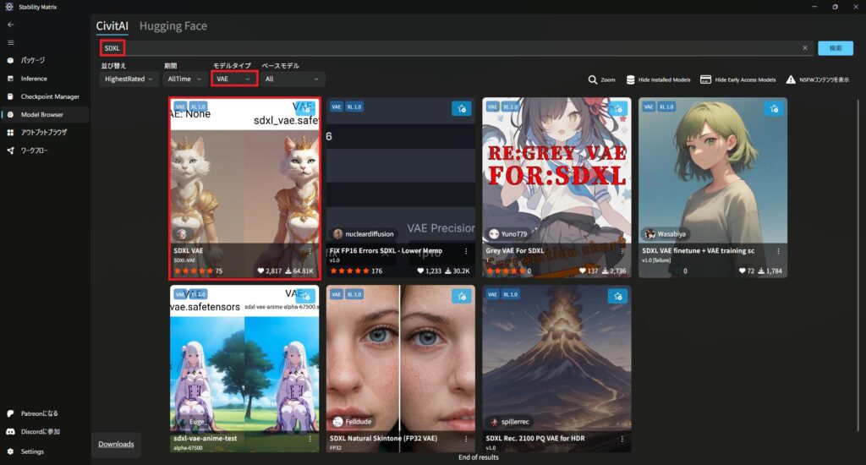Image resolution: width=866 pixels, height=465 pixels.
Task: Click favorite icon on Grey VAE card
Action: point(618,109)
